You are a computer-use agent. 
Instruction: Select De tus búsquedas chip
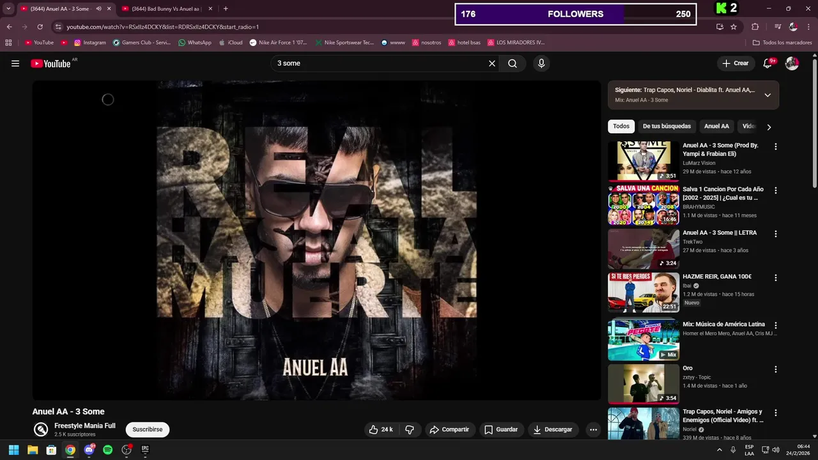667,126
